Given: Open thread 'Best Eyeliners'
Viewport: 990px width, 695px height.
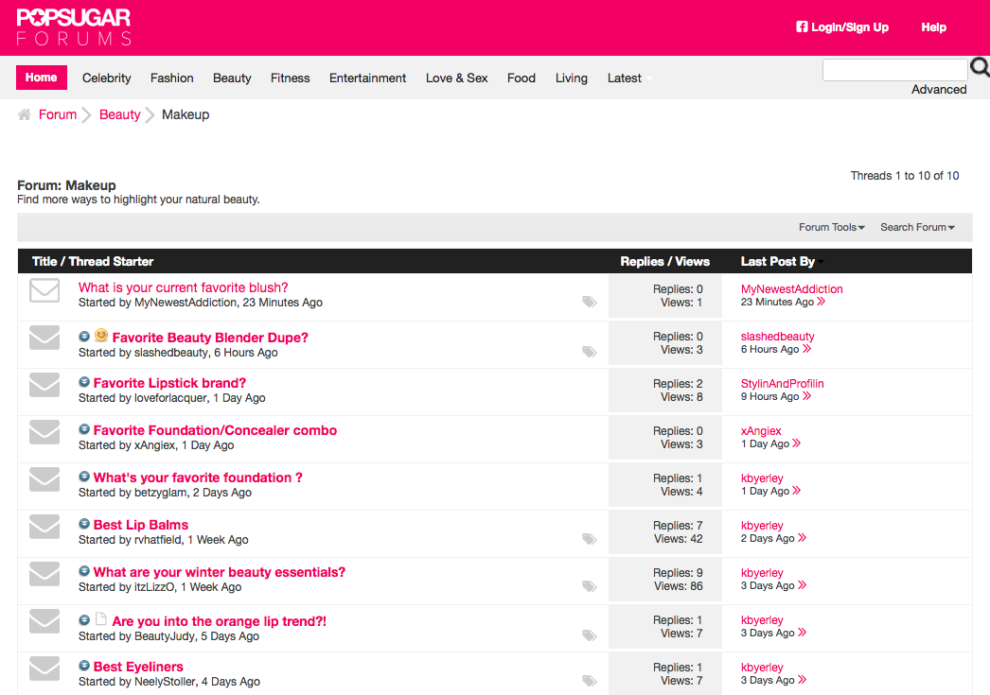Looking at the screenshot, I should point(138,667).
